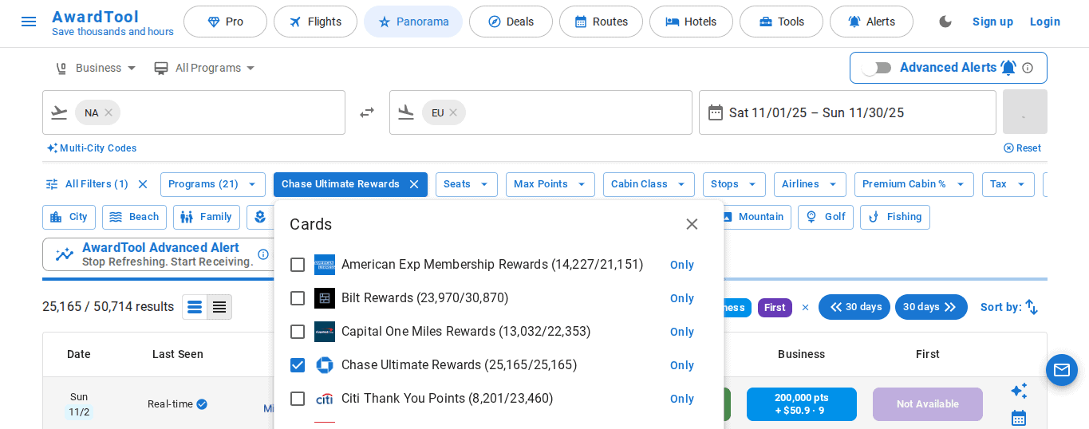Screen dimensions: 1089x429
Task: Open the Flights tab
Action: click(315, 22)
